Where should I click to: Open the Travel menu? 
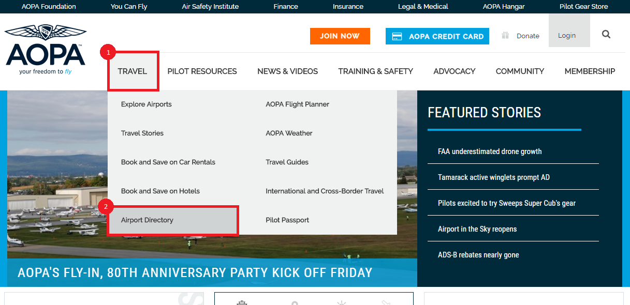click(x=133, y=71)
